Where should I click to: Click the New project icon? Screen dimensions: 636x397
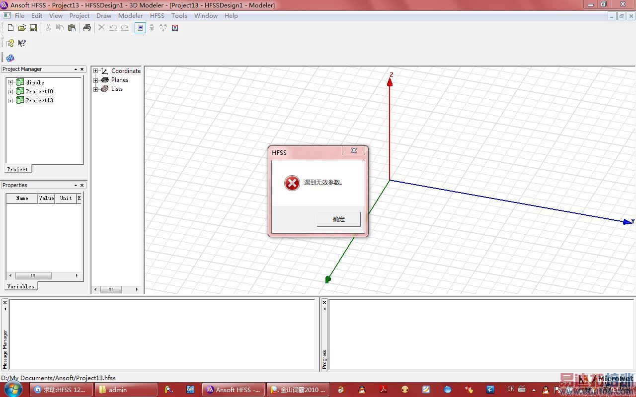point(10,28)
